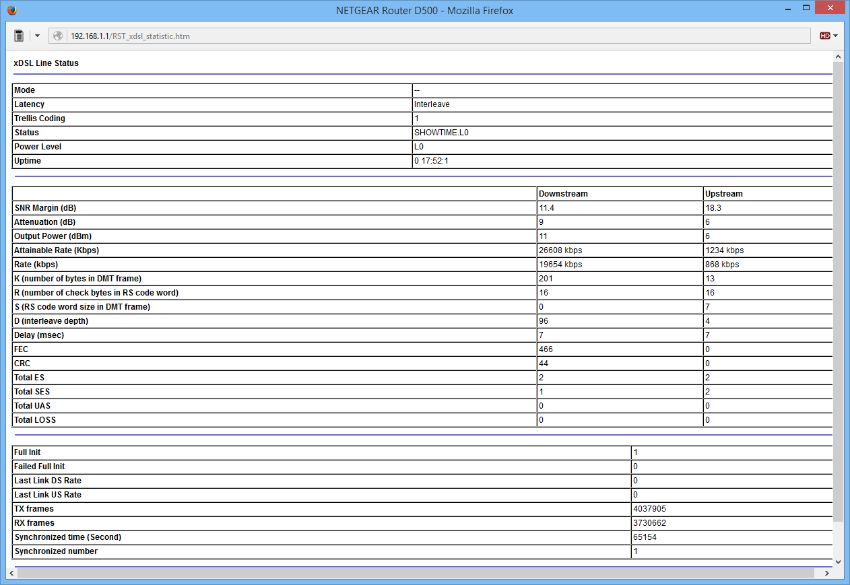Select the SHOWTIME.L0 status value
Viewport: 850px width, 585px height.
(x=441, y=133)
